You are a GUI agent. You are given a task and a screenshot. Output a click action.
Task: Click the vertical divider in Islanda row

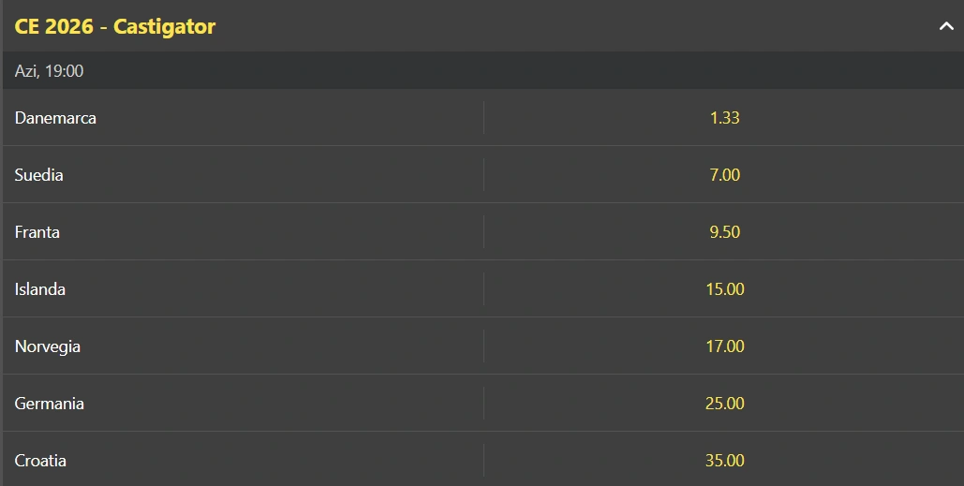[483, 289]
